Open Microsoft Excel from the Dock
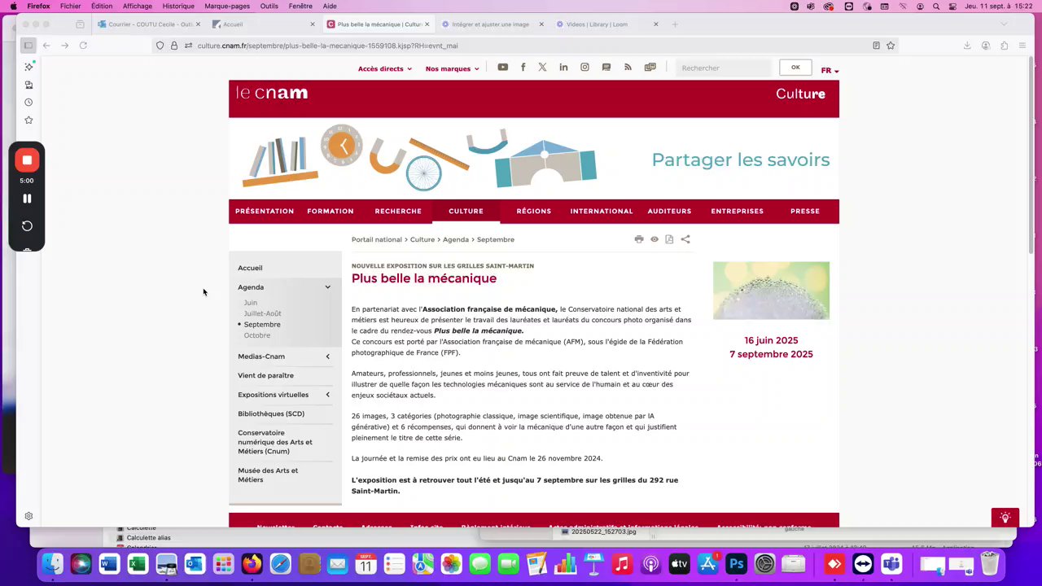The image size is (1042, 586). pyautogui.click(x=138, y=563)
